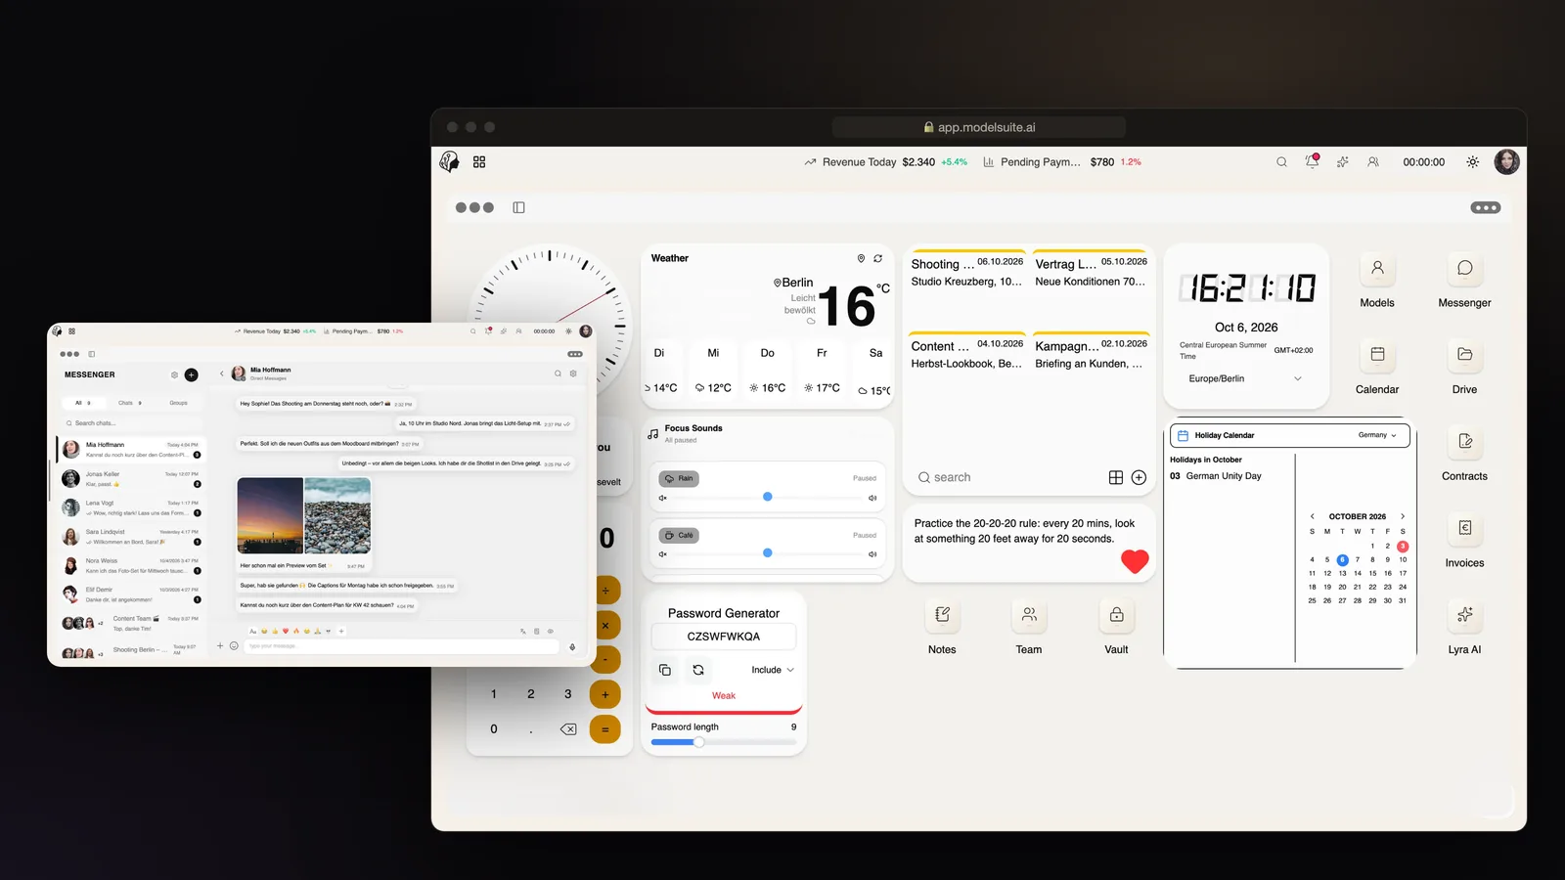This screenshot has width=1565, height=880.
Task: Go to next month in October 2026 calendar
Action: click(1403, 516)
